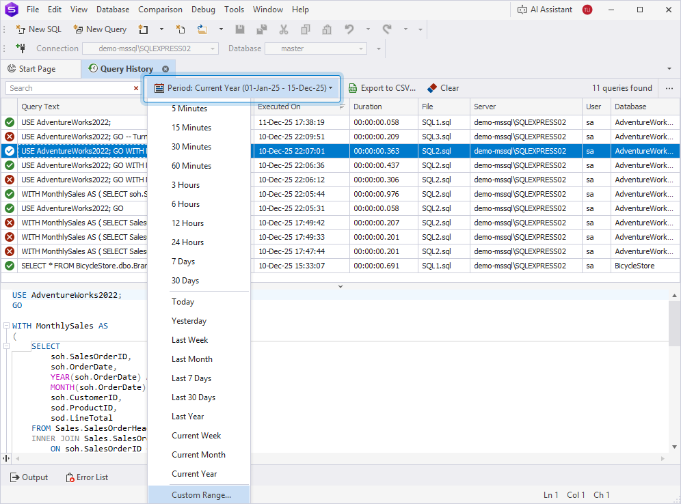Click the Search input field
This screenshot has width=681, height=504.
click(70, 88)
